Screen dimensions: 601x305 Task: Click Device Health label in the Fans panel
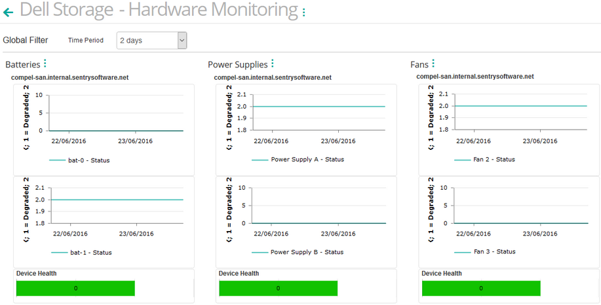(x=442, y=274)
